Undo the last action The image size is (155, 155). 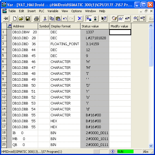[x=65, y=18]
